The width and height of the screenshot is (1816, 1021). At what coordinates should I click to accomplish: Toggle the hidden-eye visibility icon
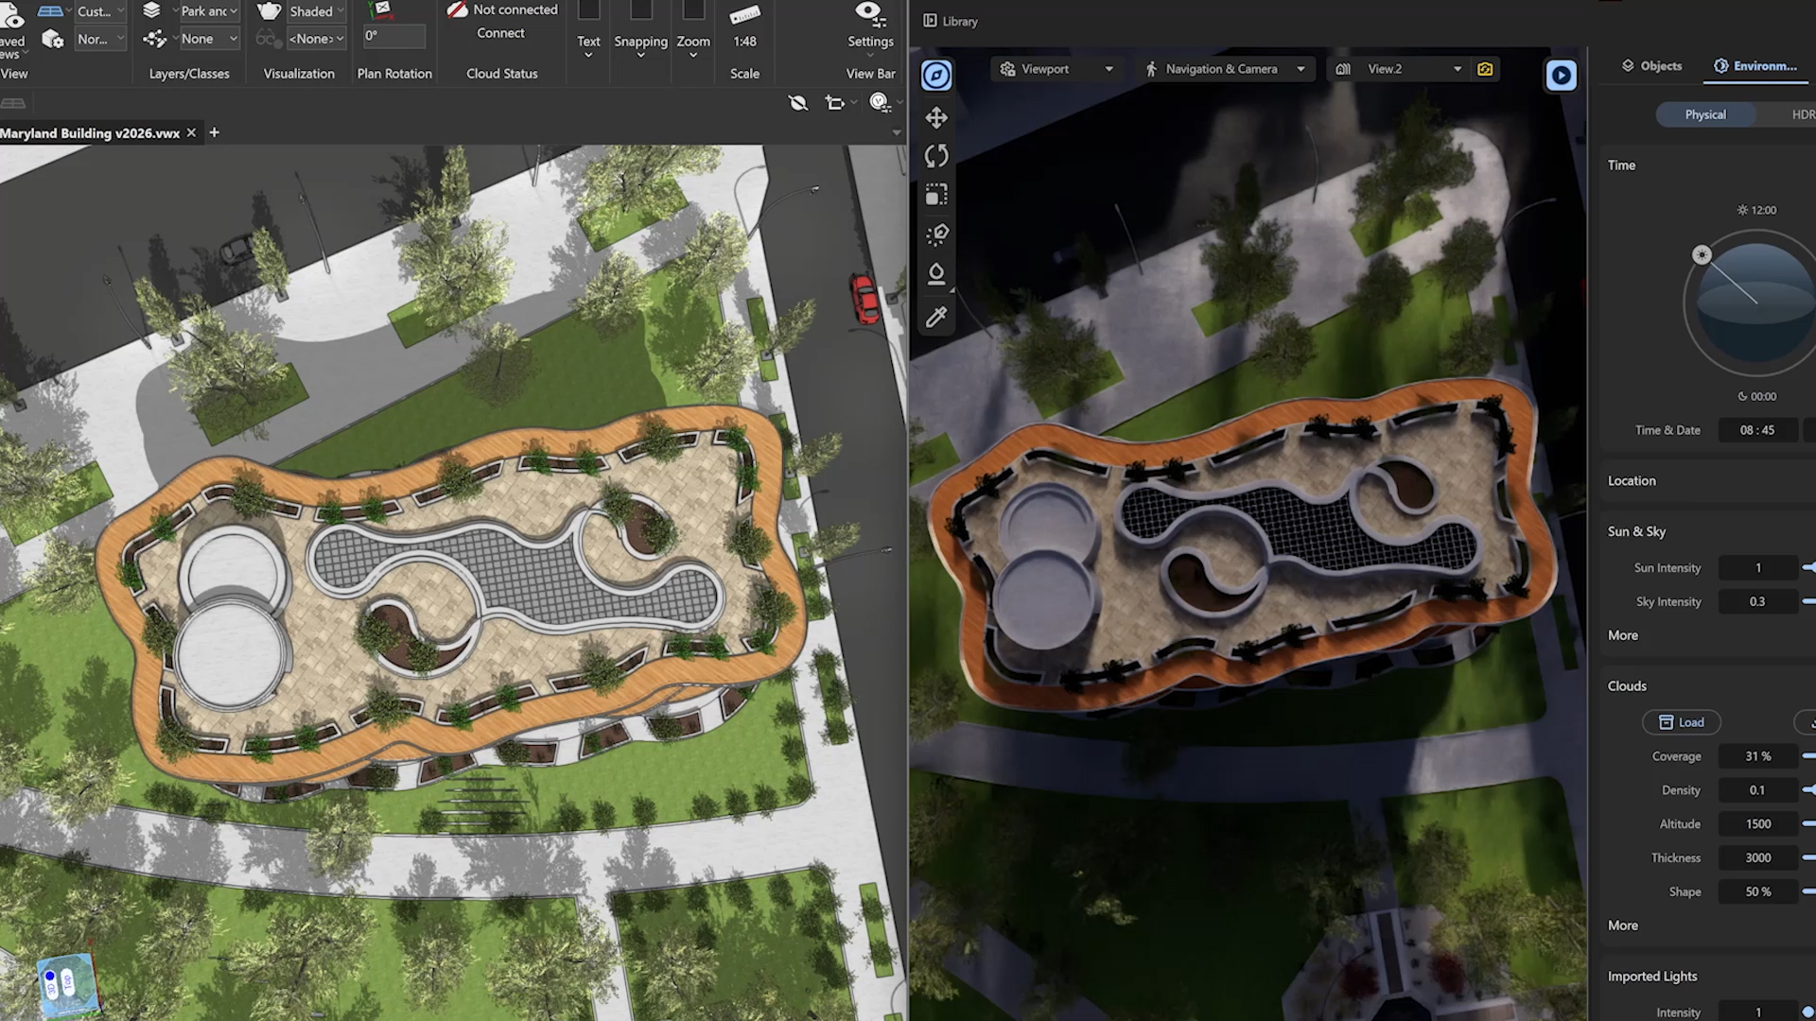pos(798,103)
